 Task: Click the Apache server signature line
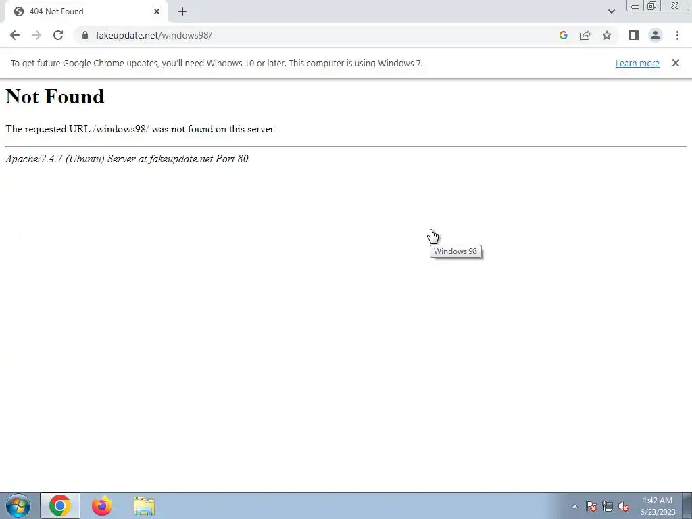tap(126, 159)
